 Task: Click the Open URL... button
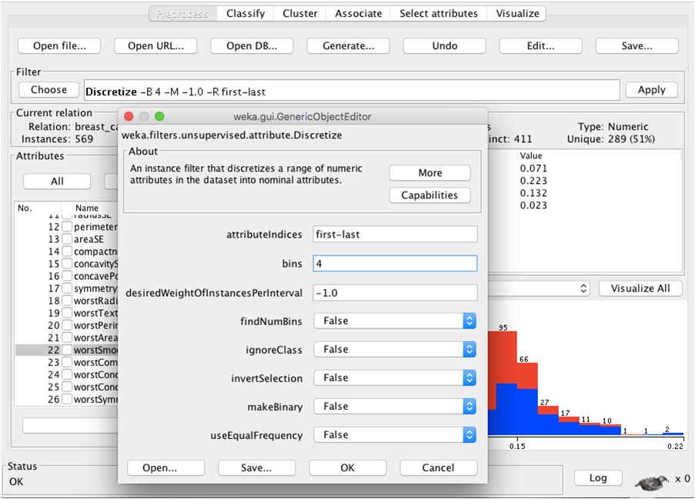[x=155, y=46]
